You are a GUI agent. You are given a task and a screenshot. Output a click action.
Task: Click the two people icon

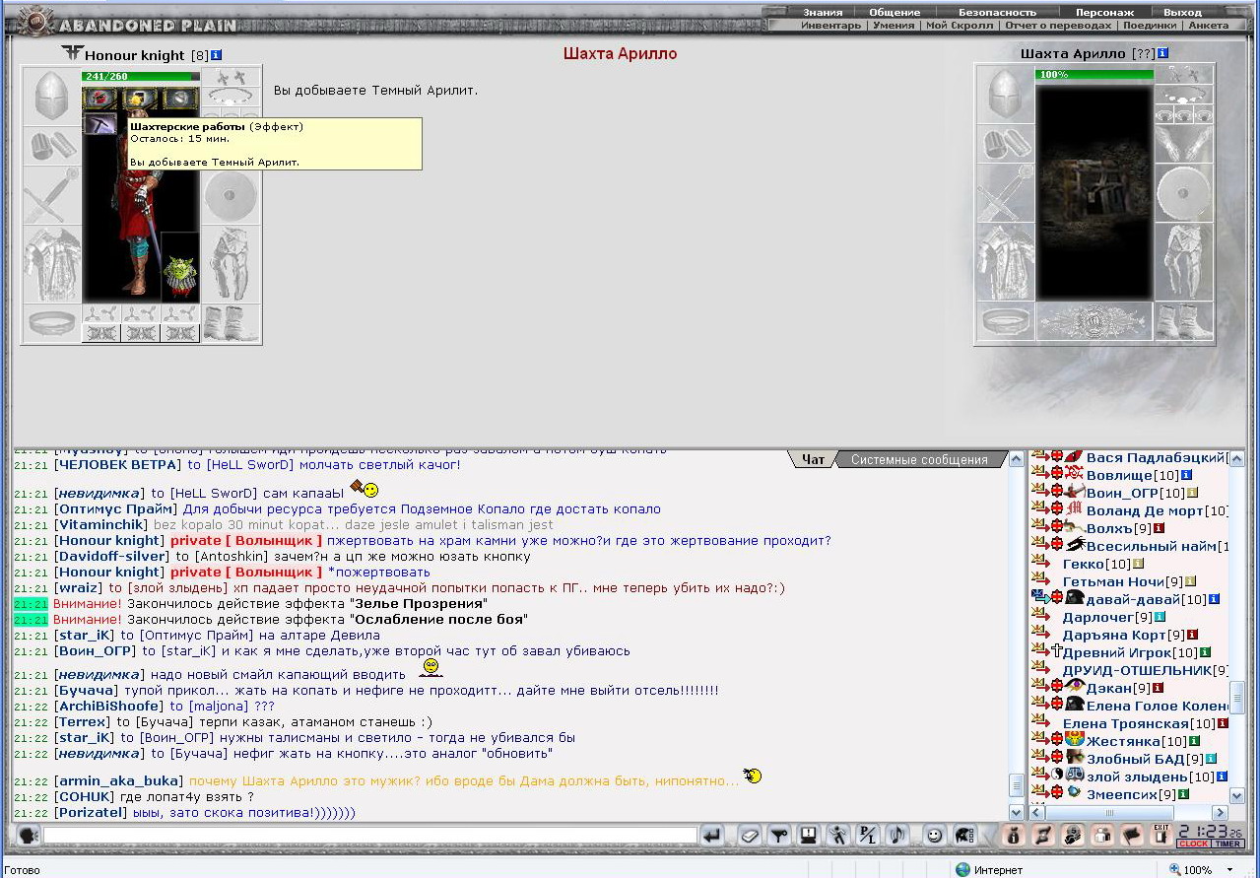click(1102, 836)
